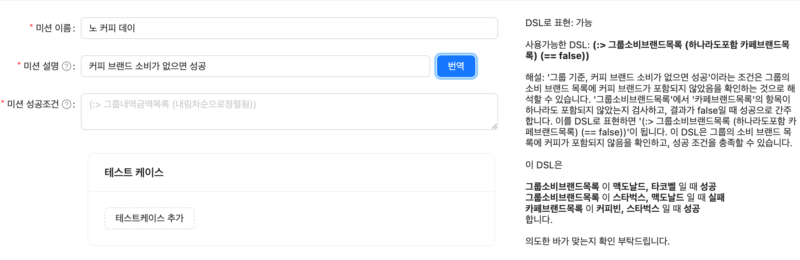
Task: Click the 테스트 케이스 section header
Action: coord(134,172)
